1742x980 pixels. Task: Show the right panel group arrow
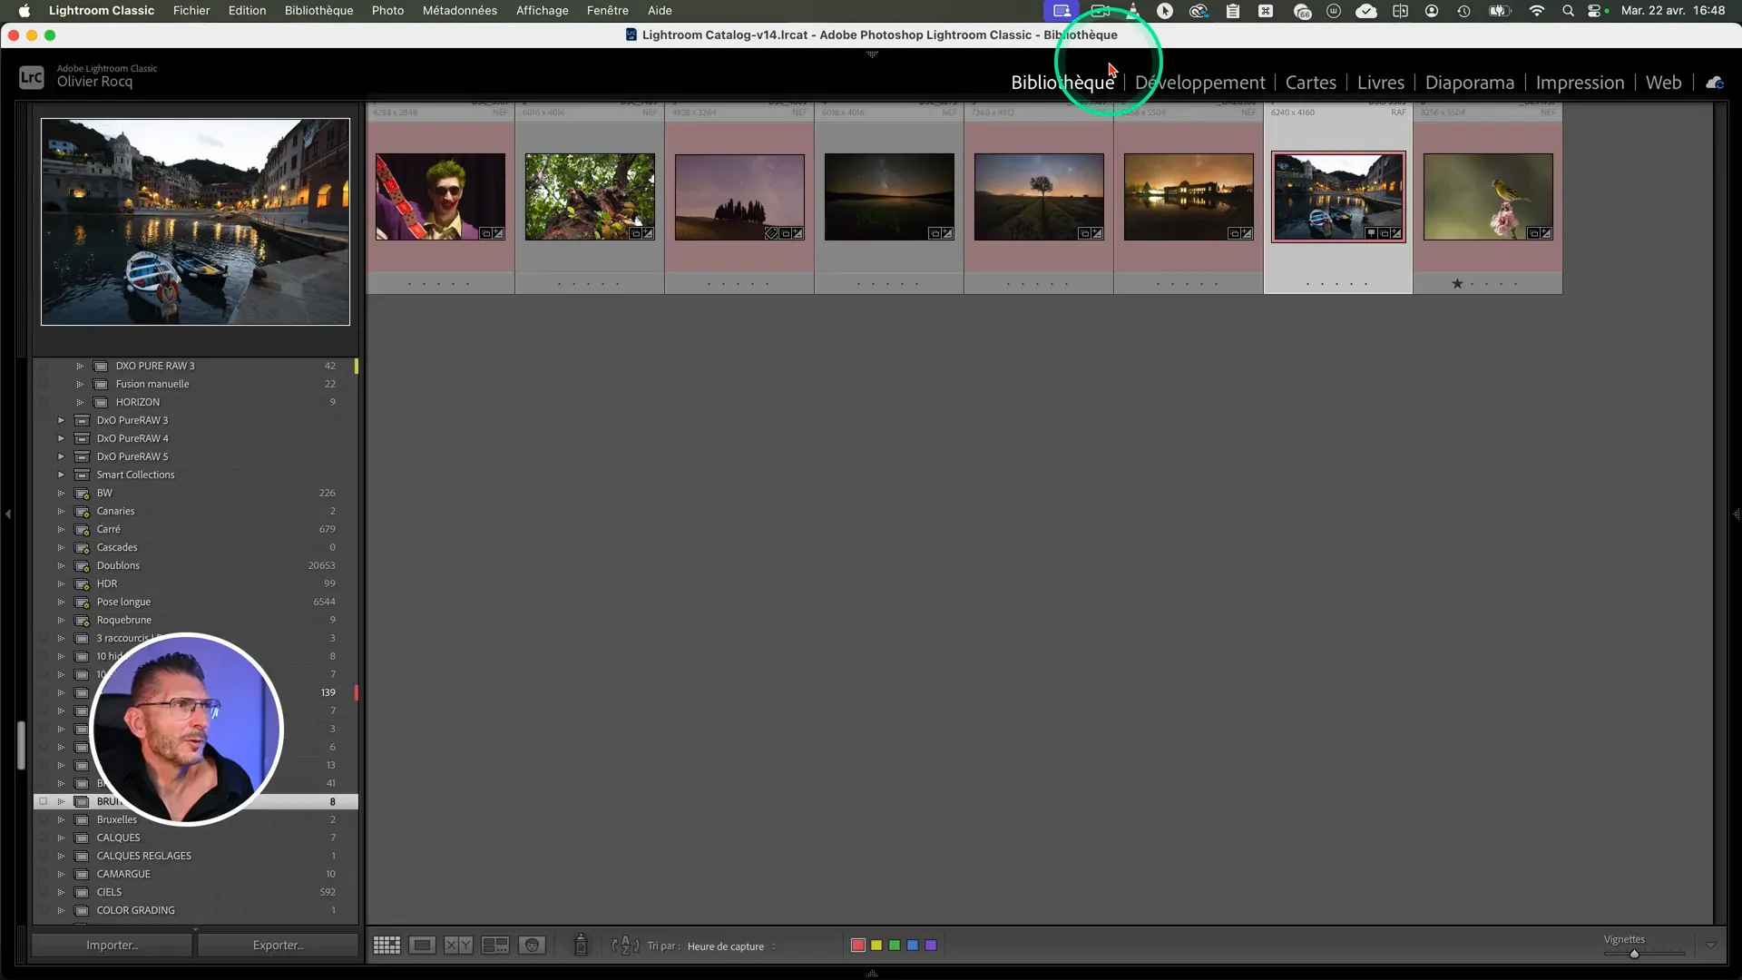click(x=1736, y=514)
